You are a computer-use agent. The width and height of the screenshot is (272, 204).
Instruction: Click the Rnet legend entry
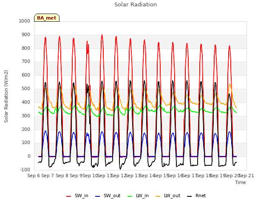(x=196, y=195)
